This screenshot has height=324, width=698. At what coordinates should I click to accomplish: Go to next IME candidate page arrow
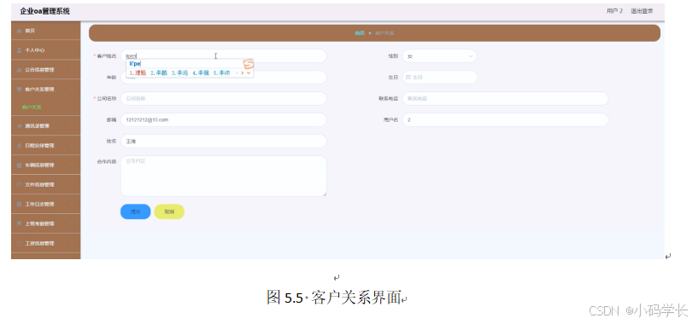point(242,72)
